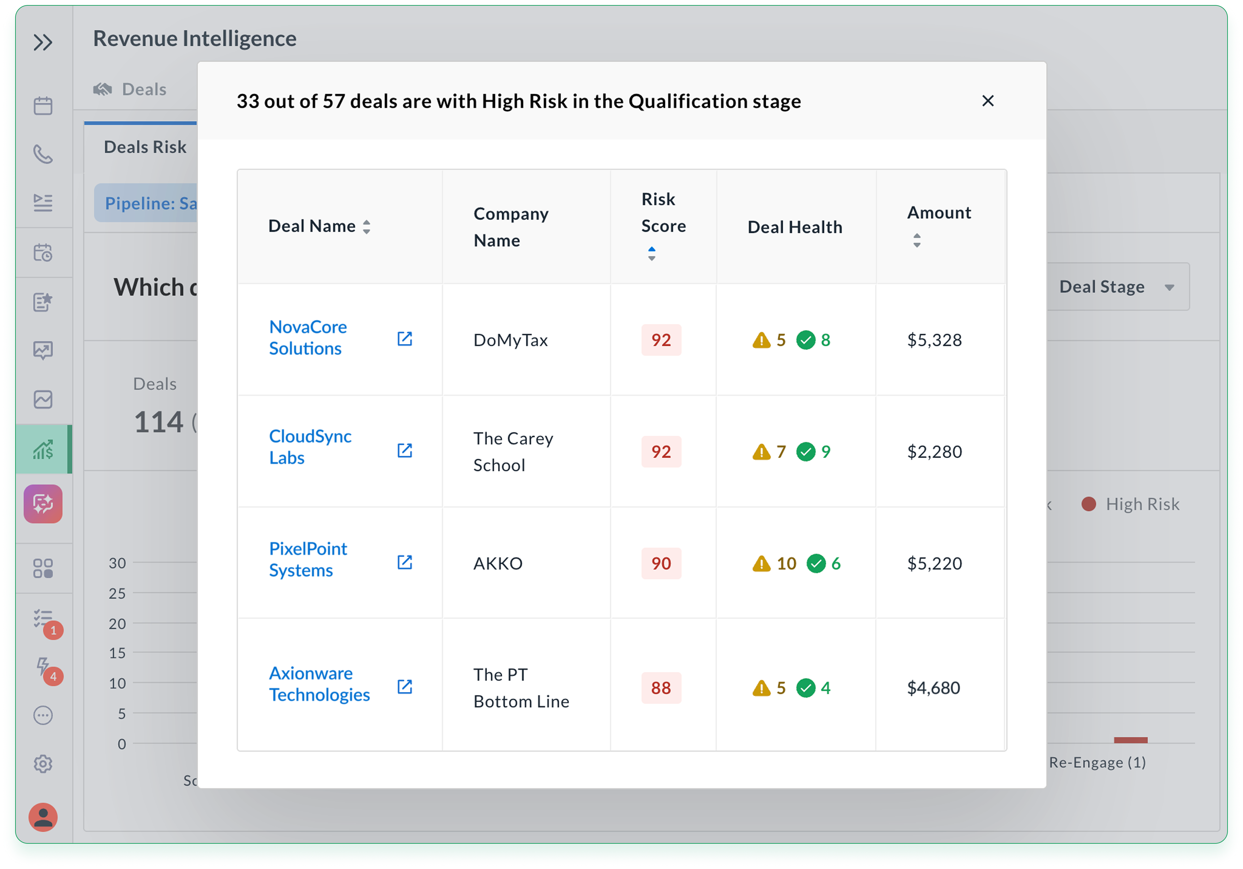Click risk score 92 for CloudSync Labs
Screen dimensions: 1243x869
[x=661, y=451]
